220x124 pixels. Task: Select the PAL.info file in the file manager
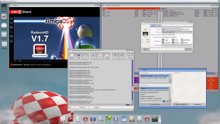point(130,12)
